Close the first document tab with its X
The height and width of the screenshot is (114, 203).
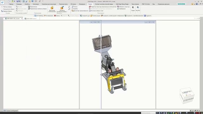[x=22, y=19]
